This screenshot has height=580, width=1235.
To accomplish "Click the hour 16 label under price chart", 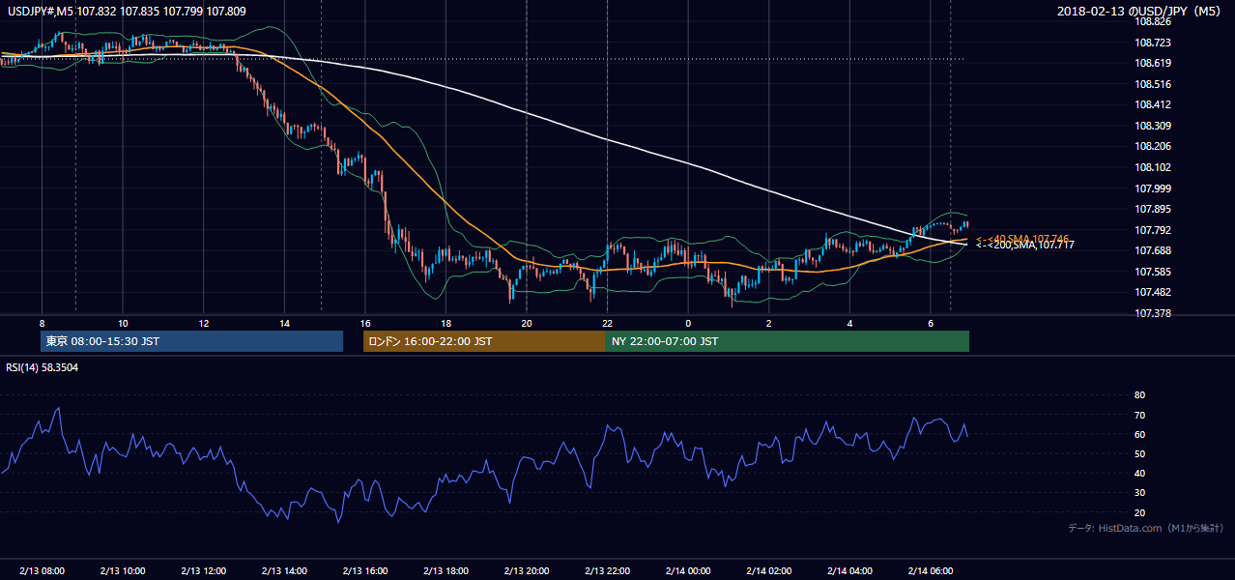I will [364, 323].
